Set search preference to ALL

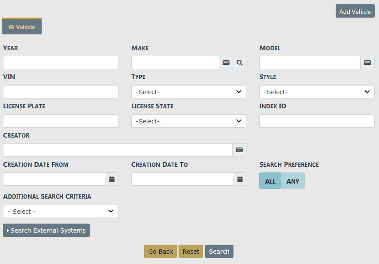pos(270,181)
